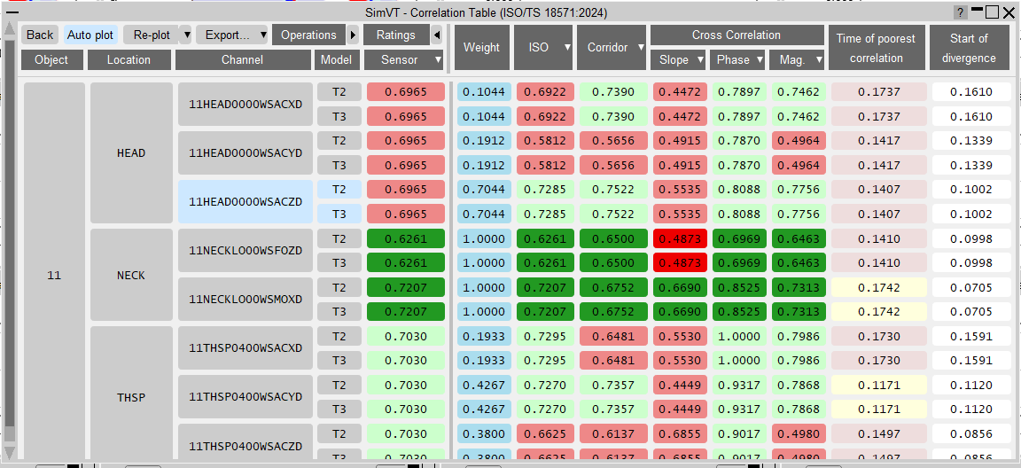Screen dimensions: 1021x468
Task: Click the Re-plot button
Action: 151,35
